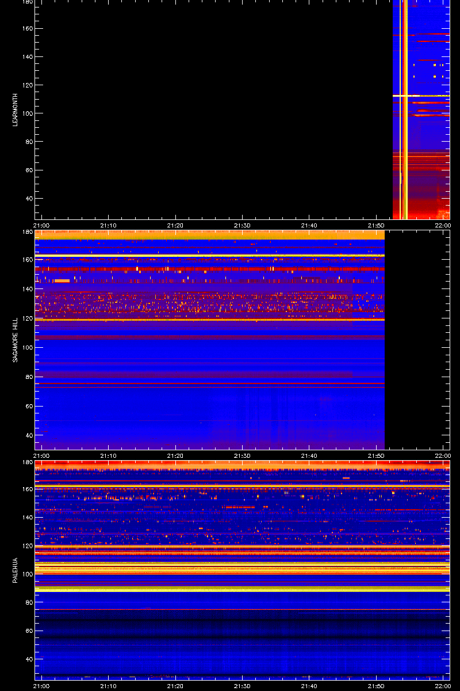Click 21:10 time label under Learmonth panel

pyautogui.click(x=109, y=225)
